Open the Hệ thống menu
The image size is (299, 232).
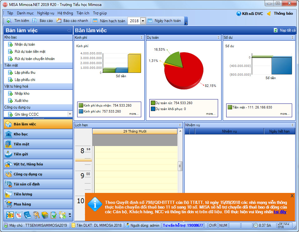[x=65, y=13]
